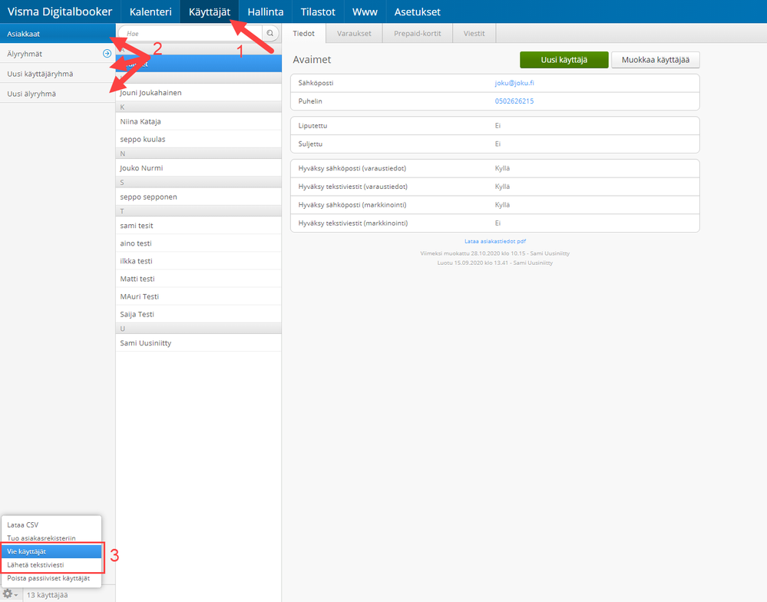Open the Www menu item
The height and width of the screenshot is (602, 767).
365,12
